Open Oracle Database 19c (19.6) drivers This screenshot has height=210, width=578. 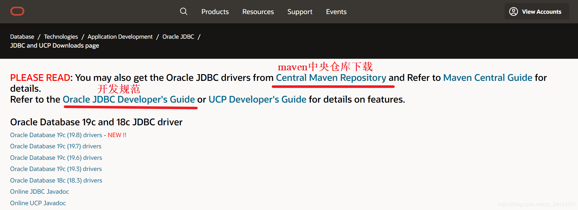(56, 158)
